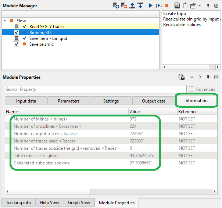
Task: Enable the Advanced checkbox
Action: tap(191, 89)
